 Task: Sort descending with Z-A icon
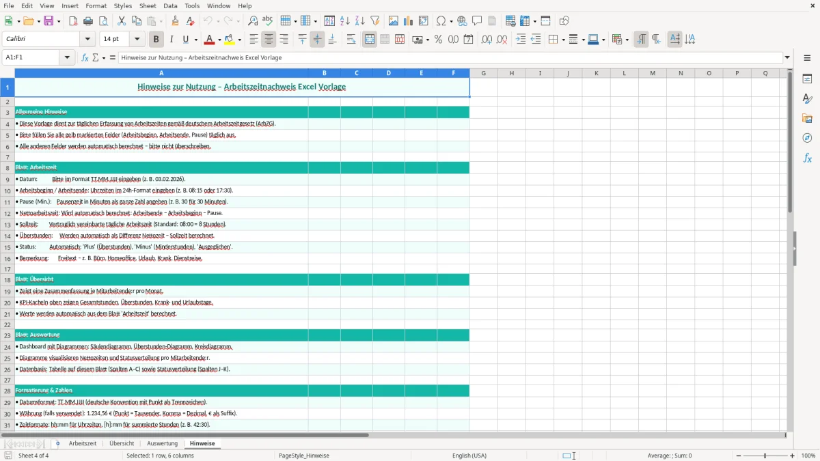click(359, 21)
